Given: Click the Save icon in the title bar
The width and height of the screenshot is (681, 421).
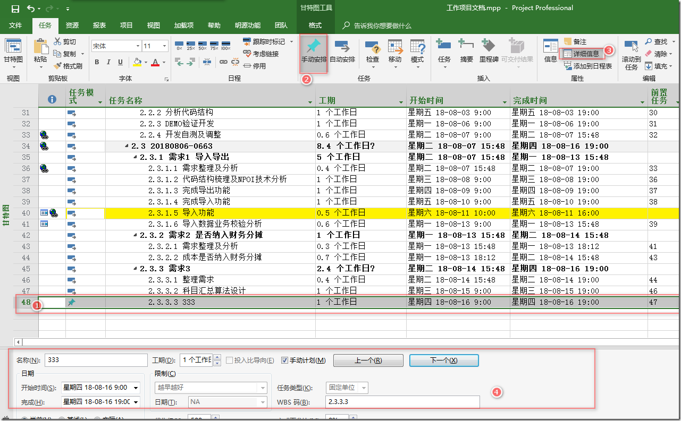Looking at the screenshot, I should (x=15, y=9).
